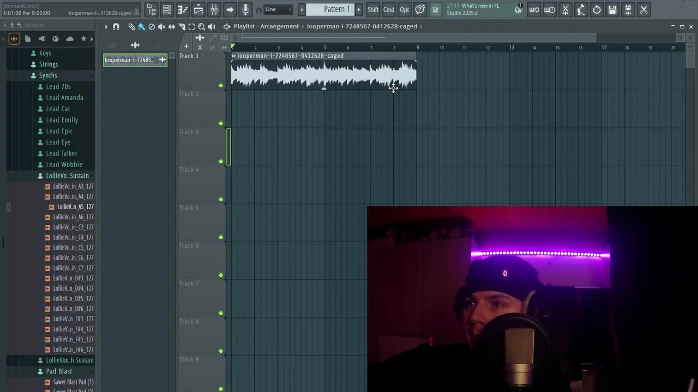Viewport: 698px width, 392px height.
Task: Click the chat help bubble icon
Action: [420, 9]
